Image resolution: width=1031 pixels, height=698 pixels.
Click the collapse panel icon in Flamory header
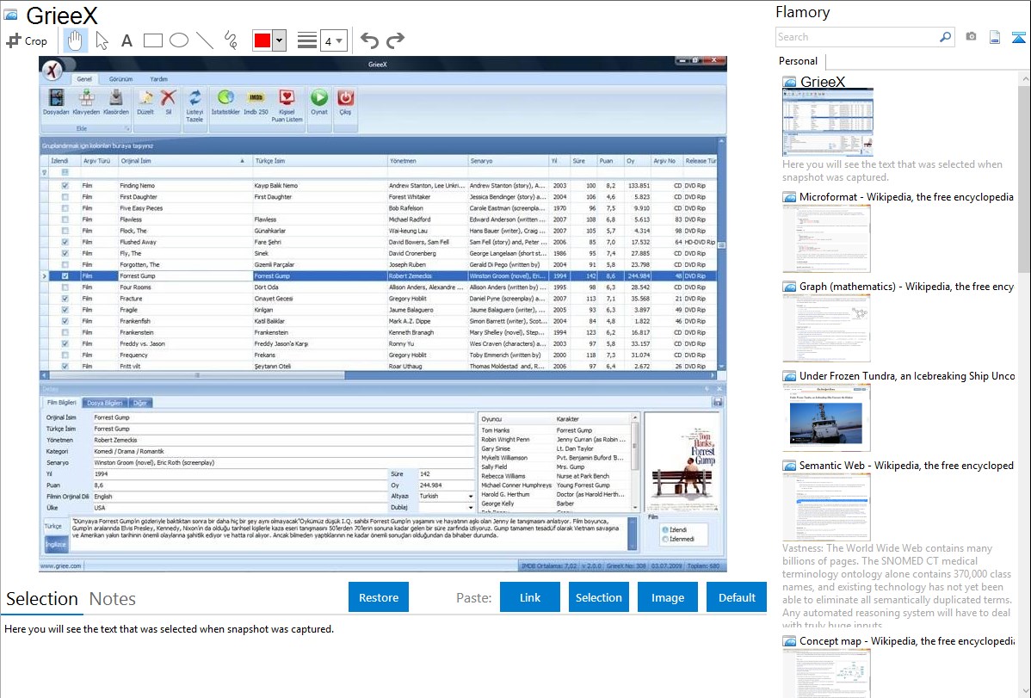click(1018, 37)
